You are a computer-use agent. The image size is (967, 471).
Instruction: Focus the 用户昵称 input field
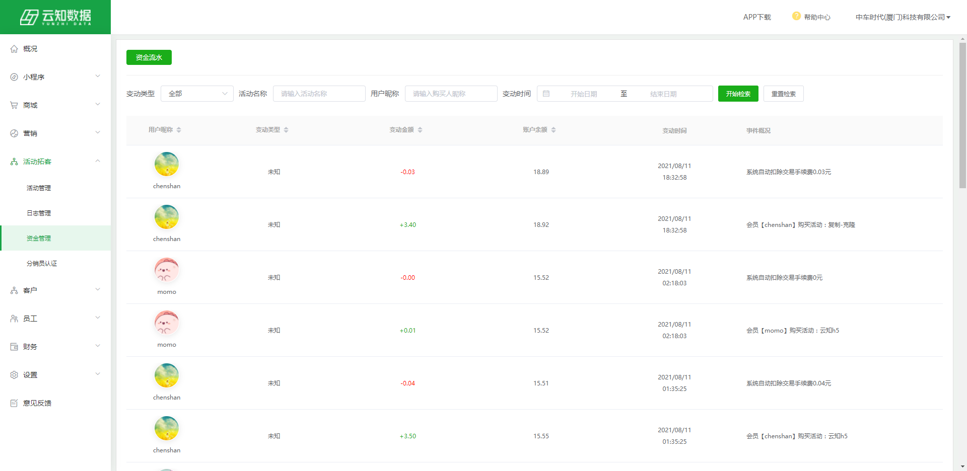[451, 94]
